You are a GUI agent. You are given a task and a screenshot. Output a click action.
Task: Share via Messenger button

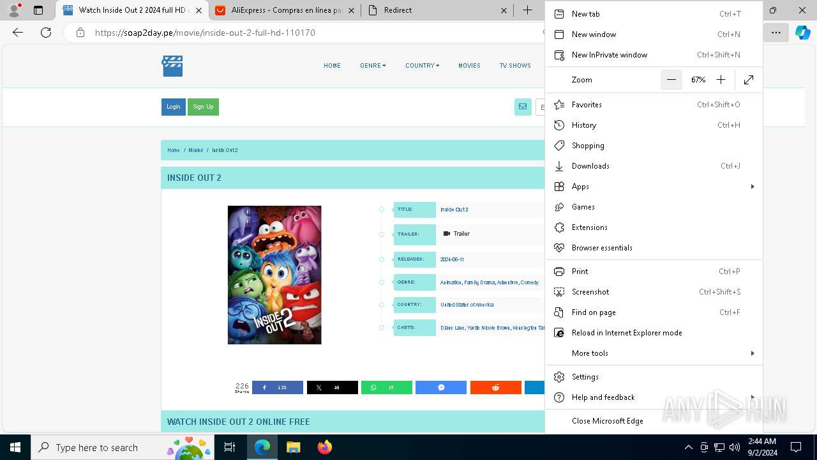tap(441, 388)
